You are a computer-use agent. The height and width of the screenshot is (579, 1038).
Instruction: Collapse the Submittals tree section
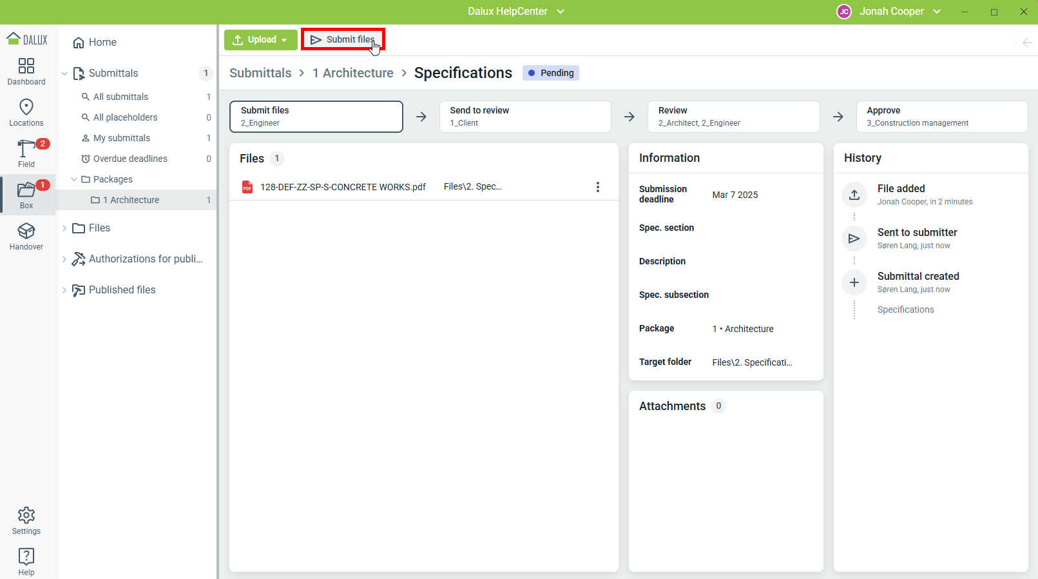pyautogui.click(x=64, y=74)
